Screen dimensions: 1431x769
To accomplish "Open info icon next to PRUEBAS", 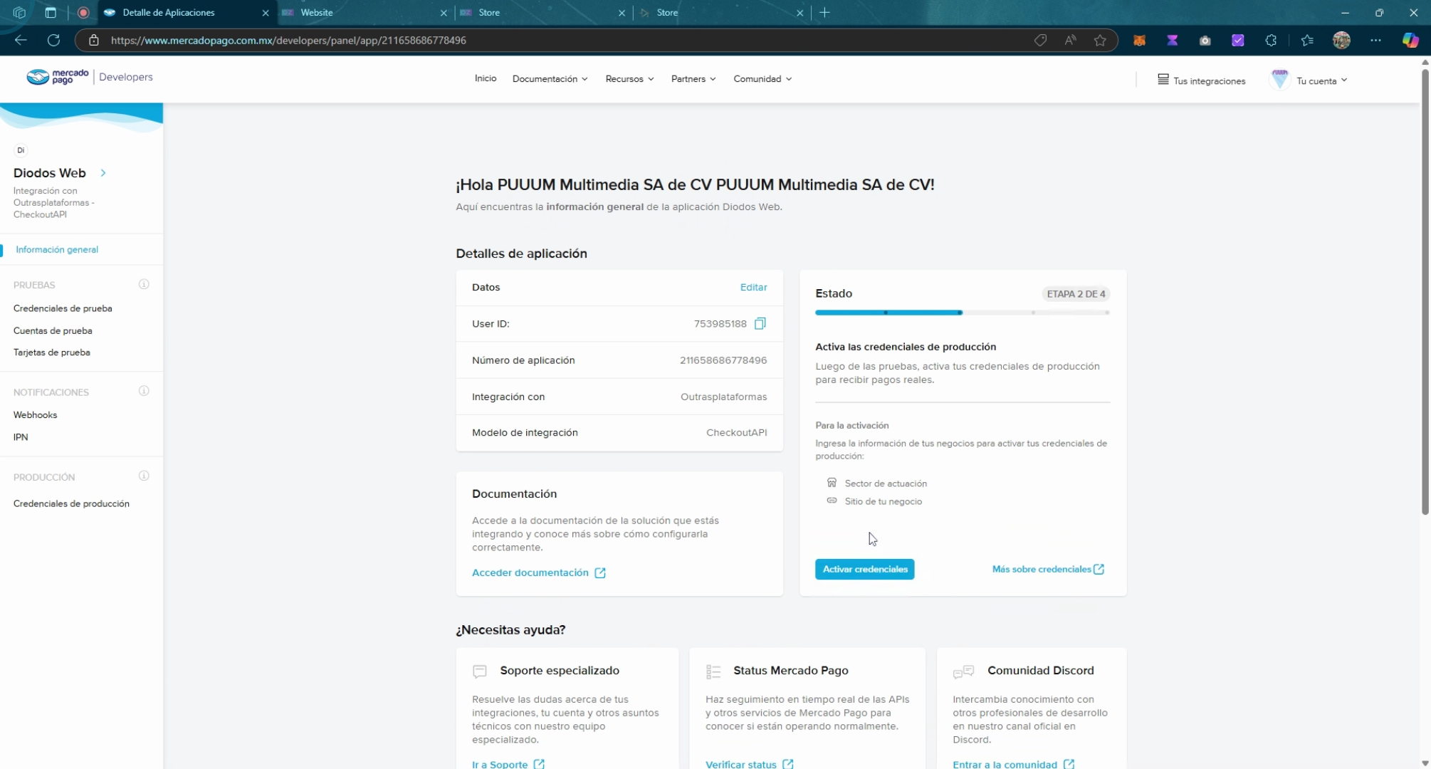I will point(144,284).
